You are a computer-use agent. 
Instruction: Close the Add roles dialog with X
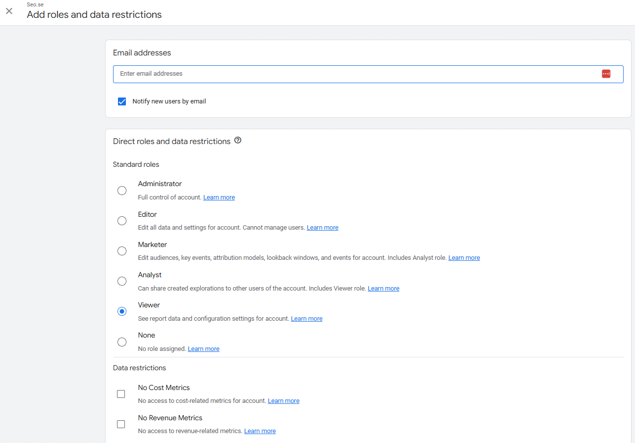click(9, 11)
